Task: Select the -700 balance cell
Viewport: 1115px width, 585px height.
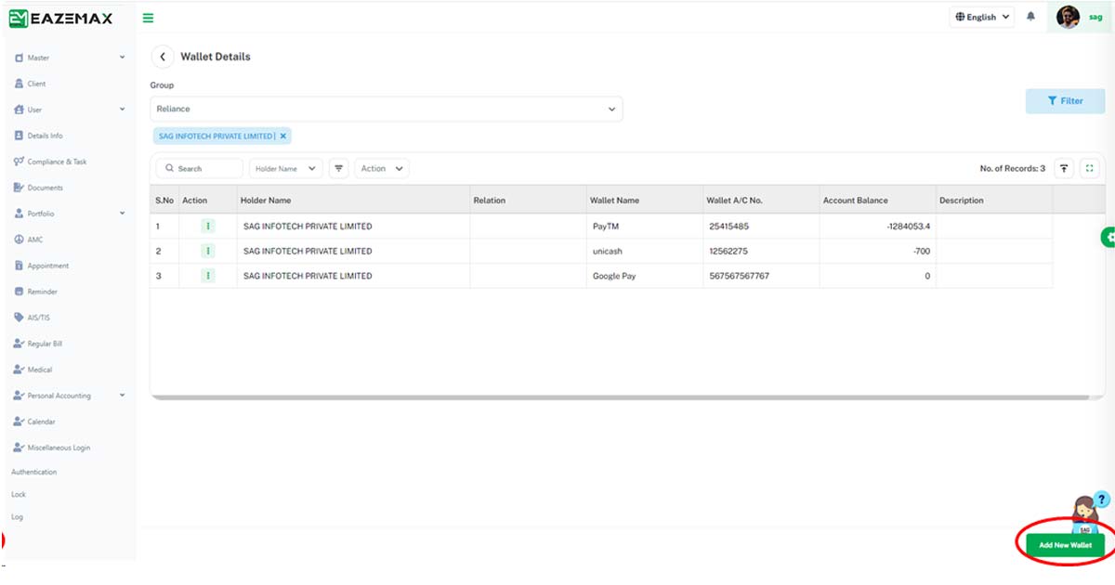Action: point(877,251)
